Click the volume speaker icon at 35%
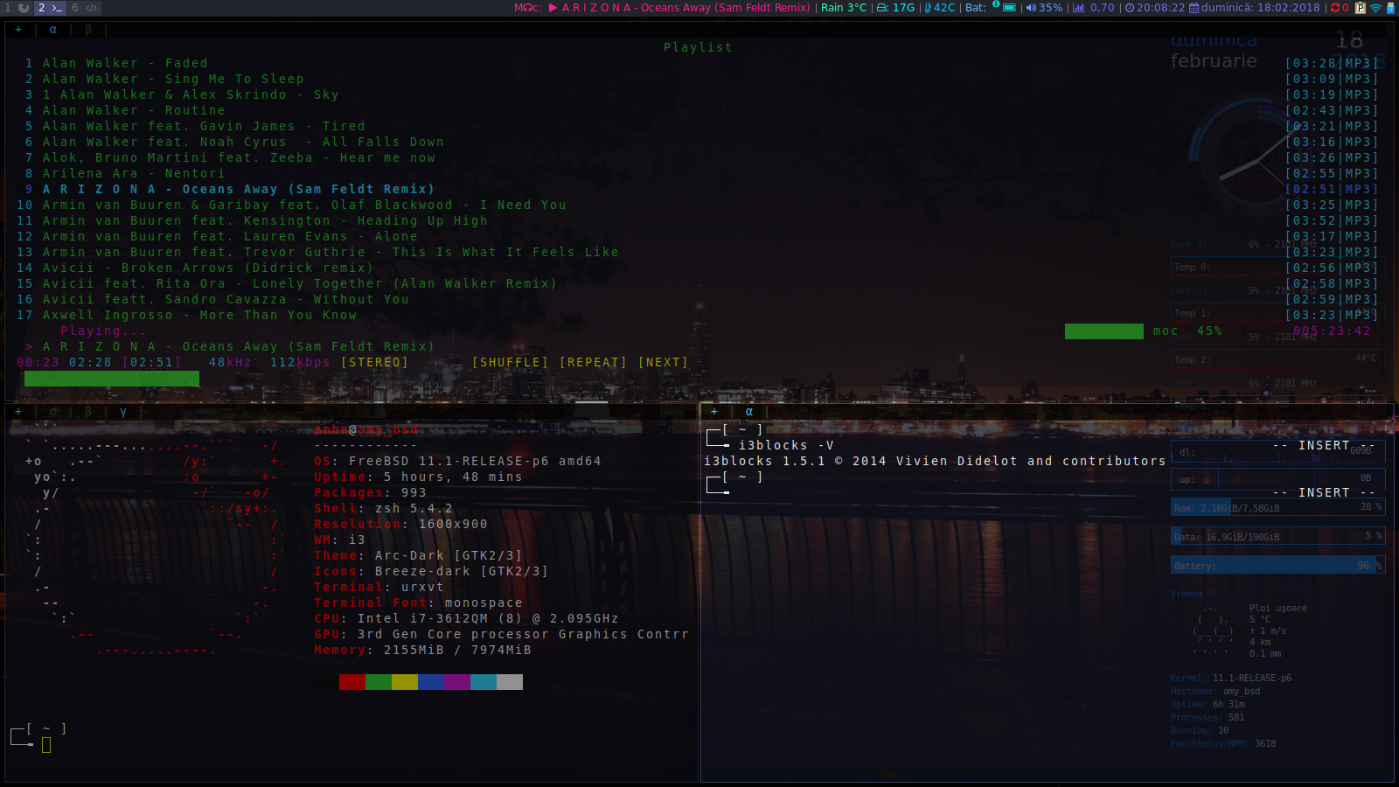The width and height of the screenshot is (1399, 787). [1031, 8]
